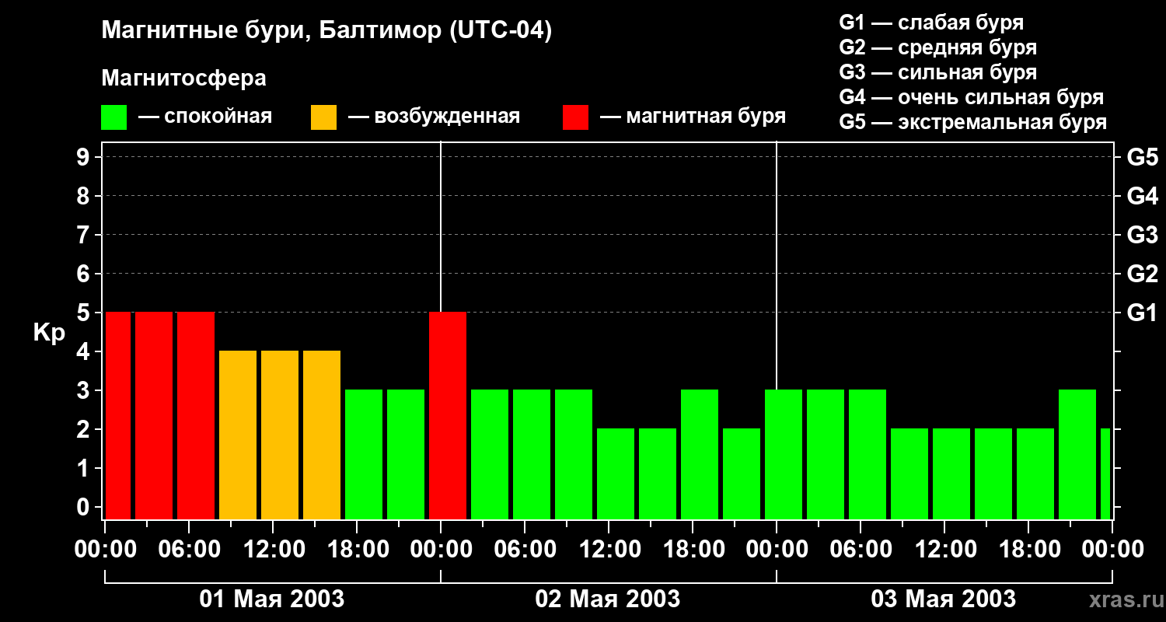
Task: Click the "Магнитосфера" heading
Action: tap(183, 79)
